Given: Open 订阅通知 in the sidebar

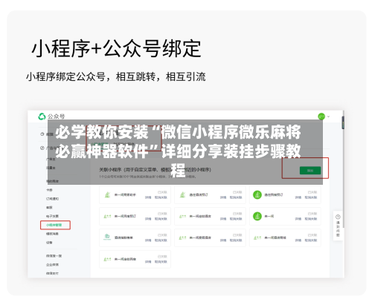Looking at the screenshot, I should [x=52, y=199].
